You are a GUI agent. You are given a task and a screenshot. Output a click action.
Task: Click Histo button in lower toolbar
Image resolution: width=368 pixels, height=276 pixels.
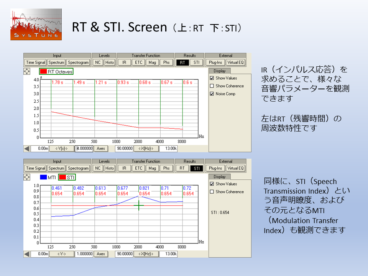click(110, 168)
